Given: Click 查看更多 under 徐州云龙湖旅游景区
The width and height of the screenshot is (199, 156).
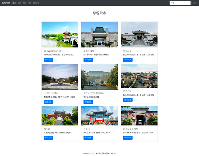Looking at the screenshot, I should tap(48, 60).
